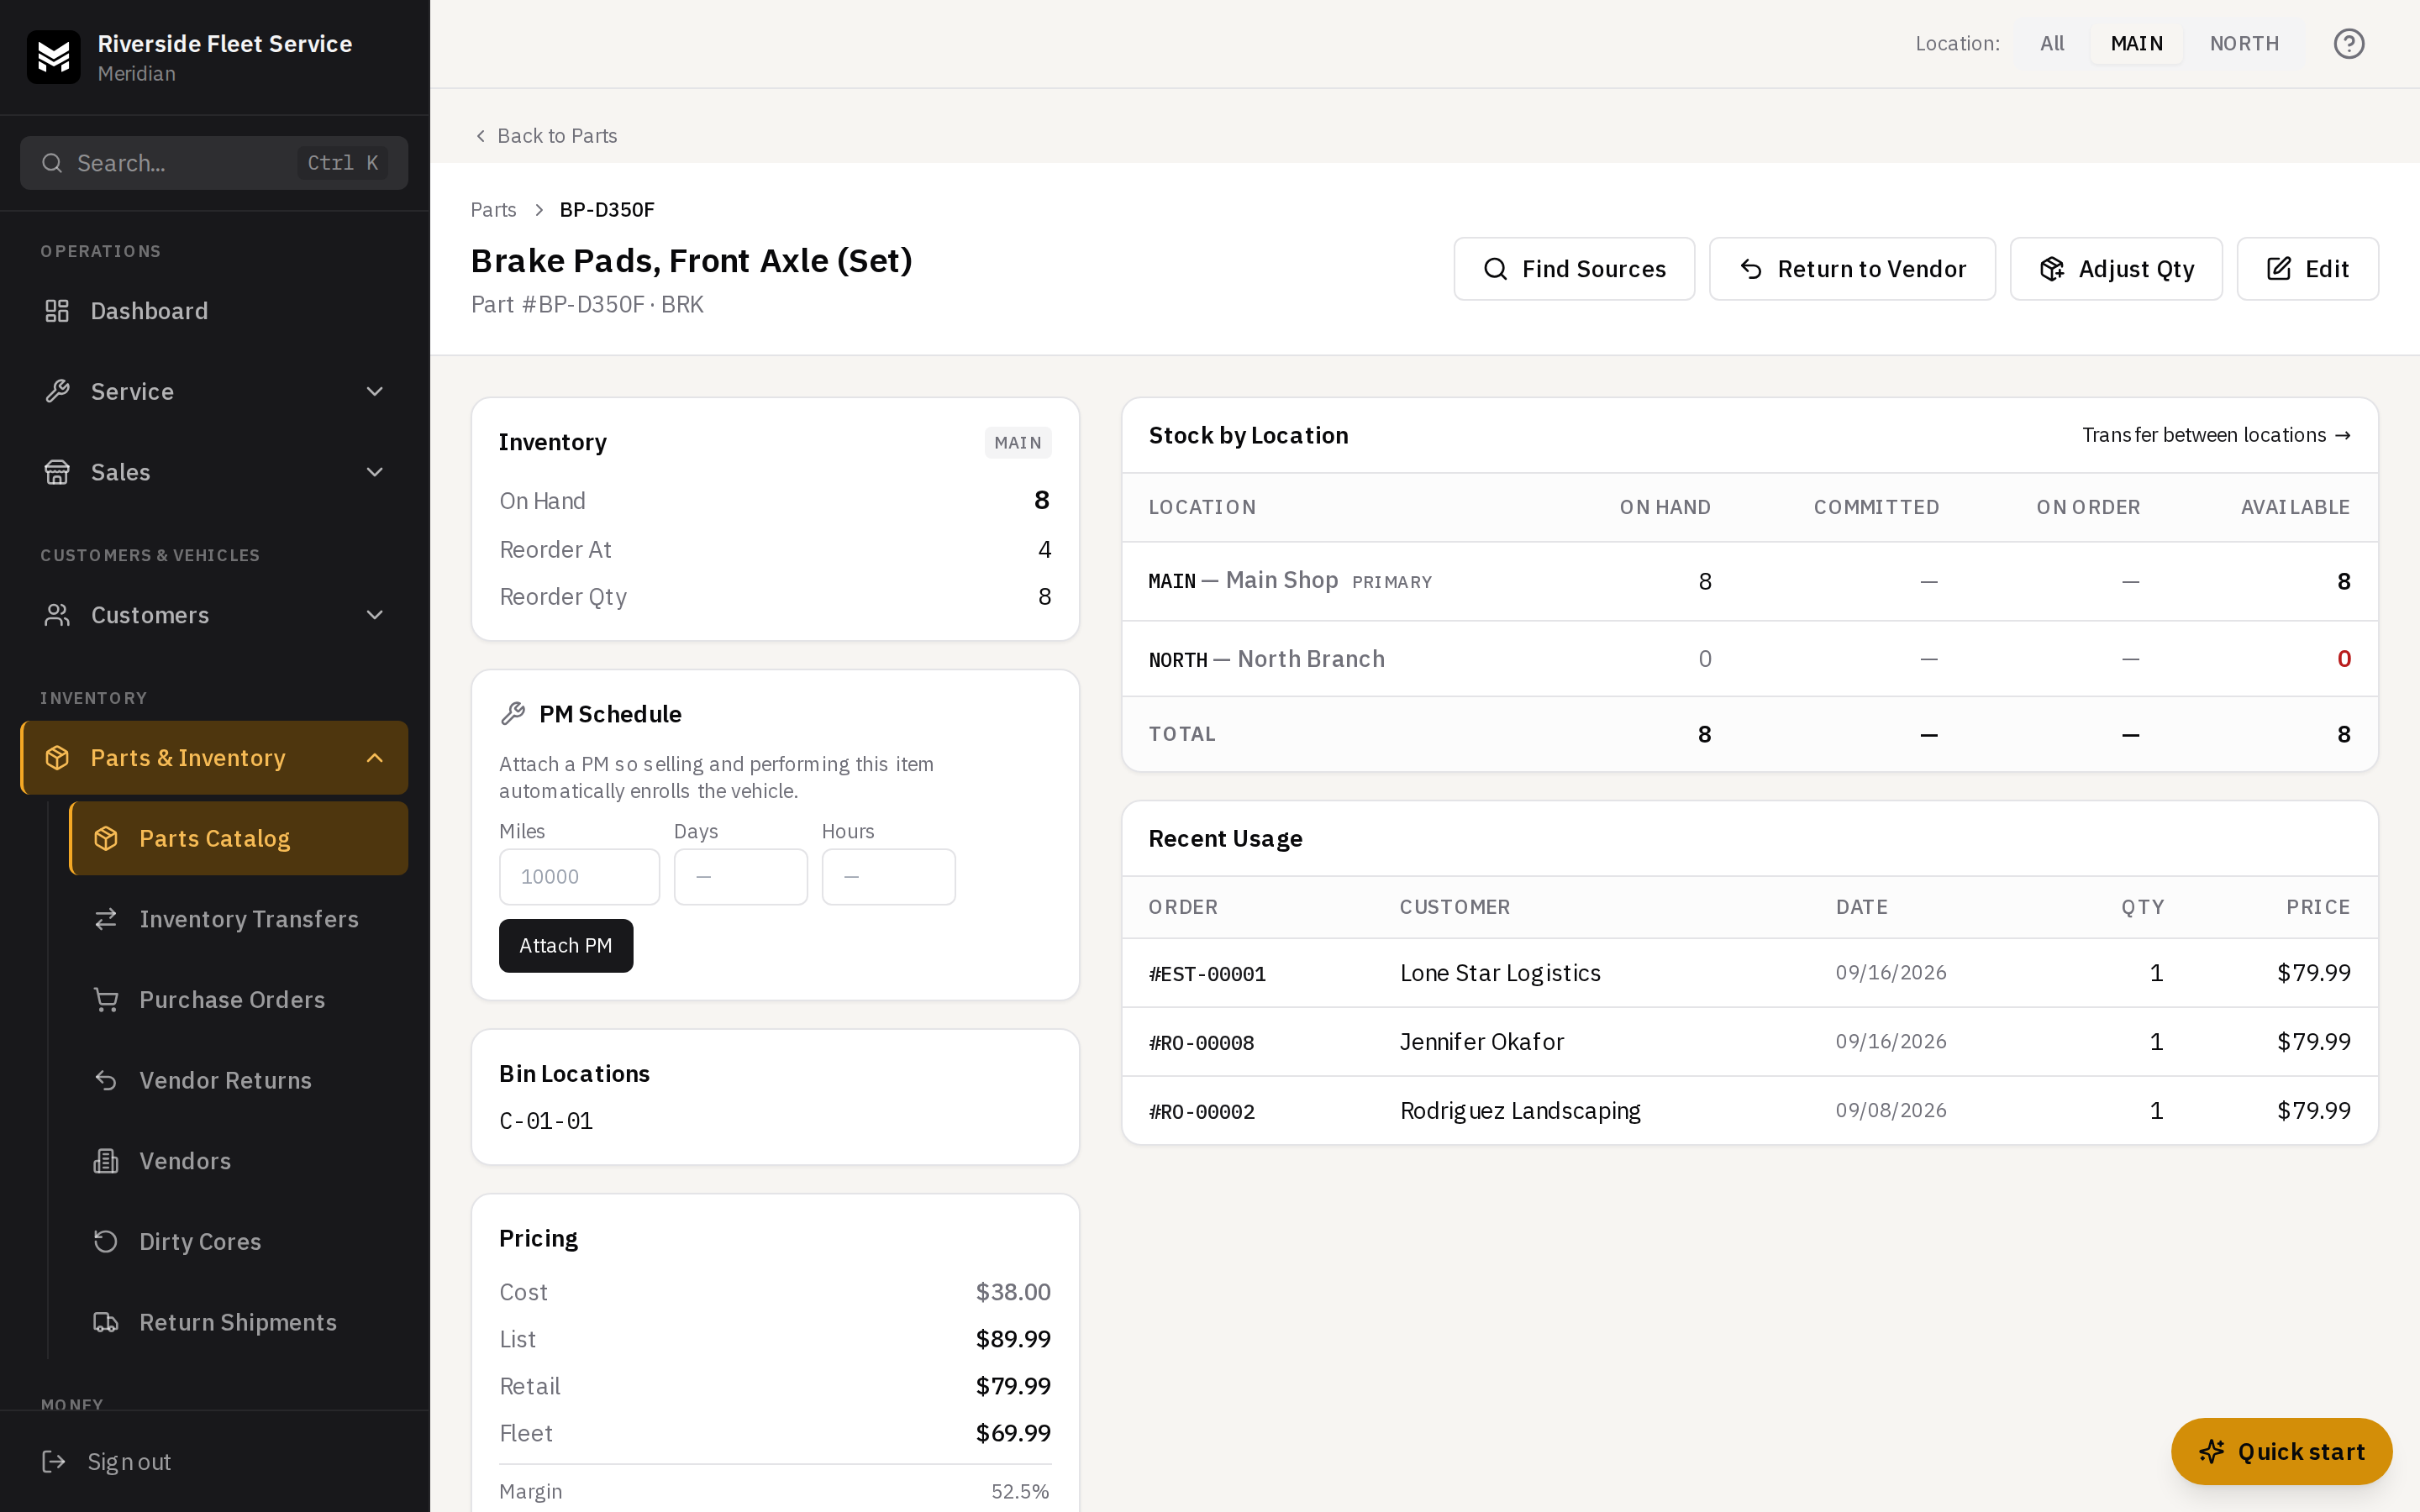Screen dimensions: 2420x1512
Task: Select the NORTH location filter
Action: point(2244,44)
